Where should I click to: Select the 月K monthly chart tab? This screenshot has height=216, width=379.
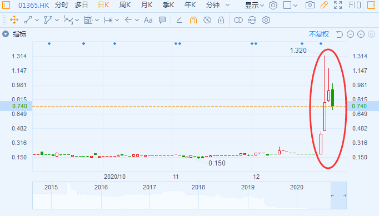point(147,5)
